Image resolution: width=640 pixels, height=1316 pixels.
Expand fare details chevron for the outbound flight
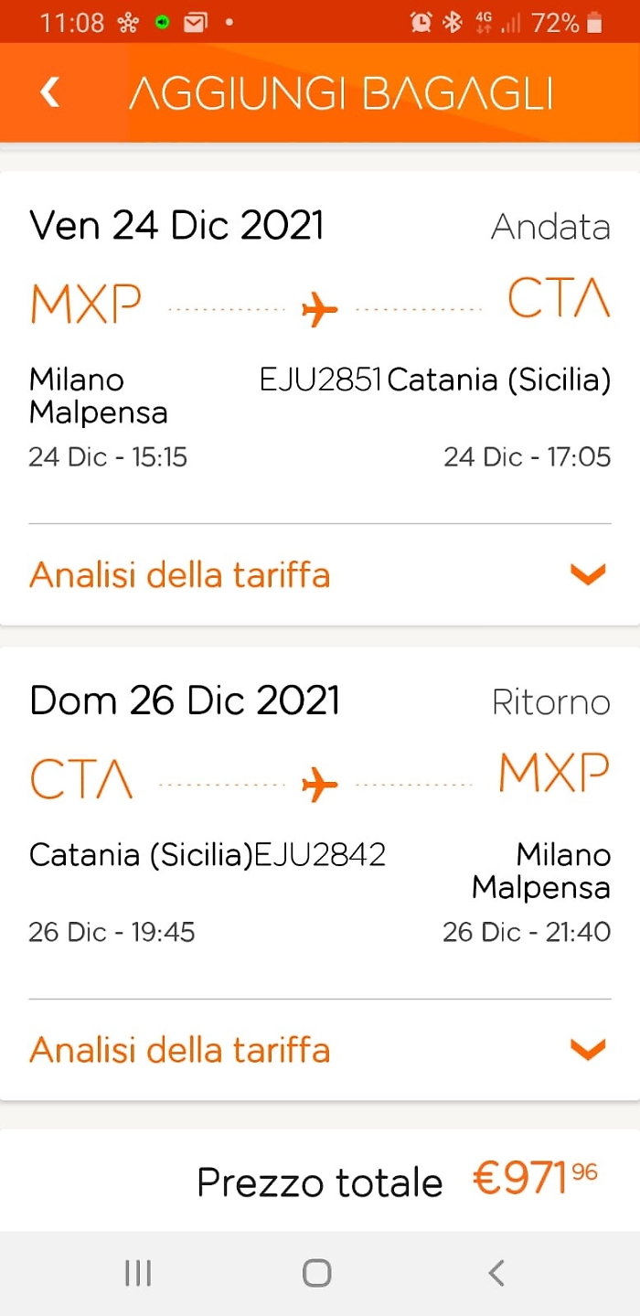pos(588,574)
